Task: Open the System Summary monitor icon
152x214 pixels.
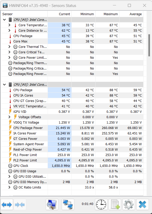Action: pos(52,204)
